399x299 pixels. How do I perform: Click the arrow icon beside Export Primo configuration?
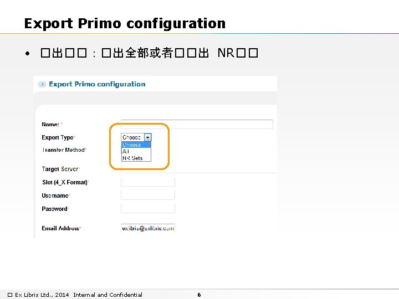coord(42,84)
